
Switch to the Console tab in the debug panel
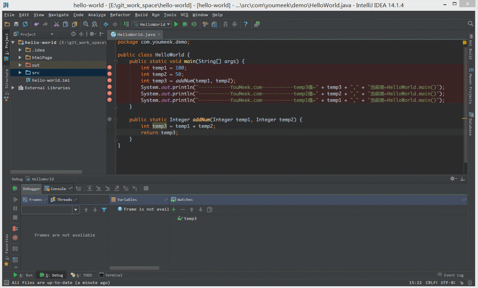(x=58, y=188)
